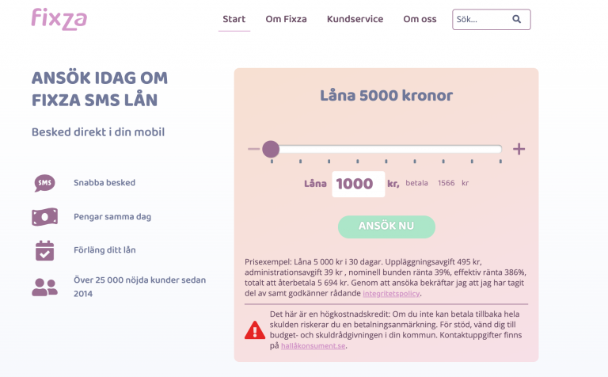Follow the hallåkonsument.se link
The height and width of the screenshot is (377, 608).
313,346
